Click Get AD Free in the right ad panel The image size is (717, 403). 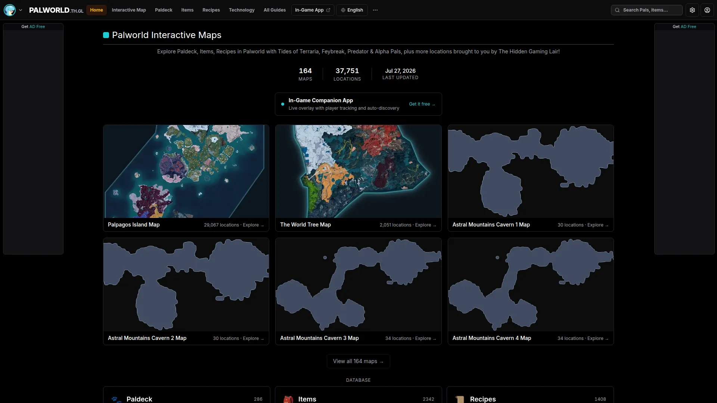pyautogui.click(x=685, y=26)
